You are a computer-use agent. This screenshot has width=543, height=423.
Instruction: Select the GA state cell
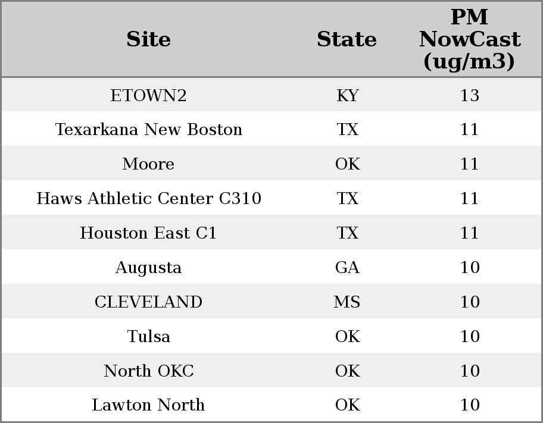pyautogui.click(x=347, y=267)
